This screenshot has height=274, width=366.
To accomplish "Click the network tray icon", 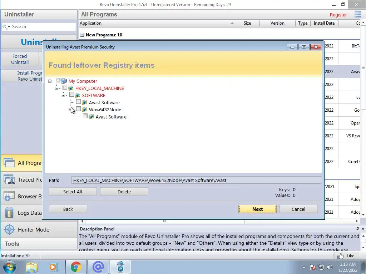I will pos(321,267).
